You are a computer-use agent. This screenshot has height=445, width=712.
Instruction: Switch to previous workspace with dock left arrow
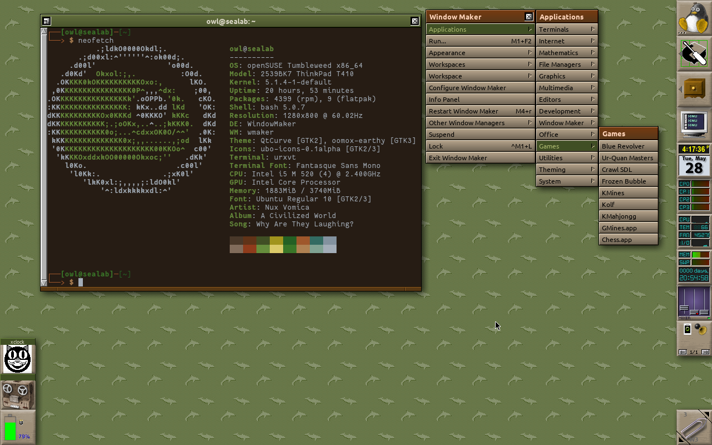click(683, 352)
